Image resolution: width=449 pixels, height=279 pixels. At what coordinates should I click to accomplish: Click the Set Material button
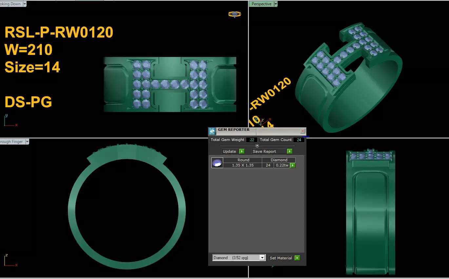[282, 258]
